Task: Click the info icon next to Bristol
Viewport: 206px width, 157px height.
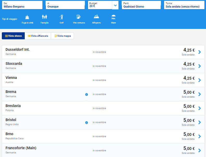Action: coord(86,123)
